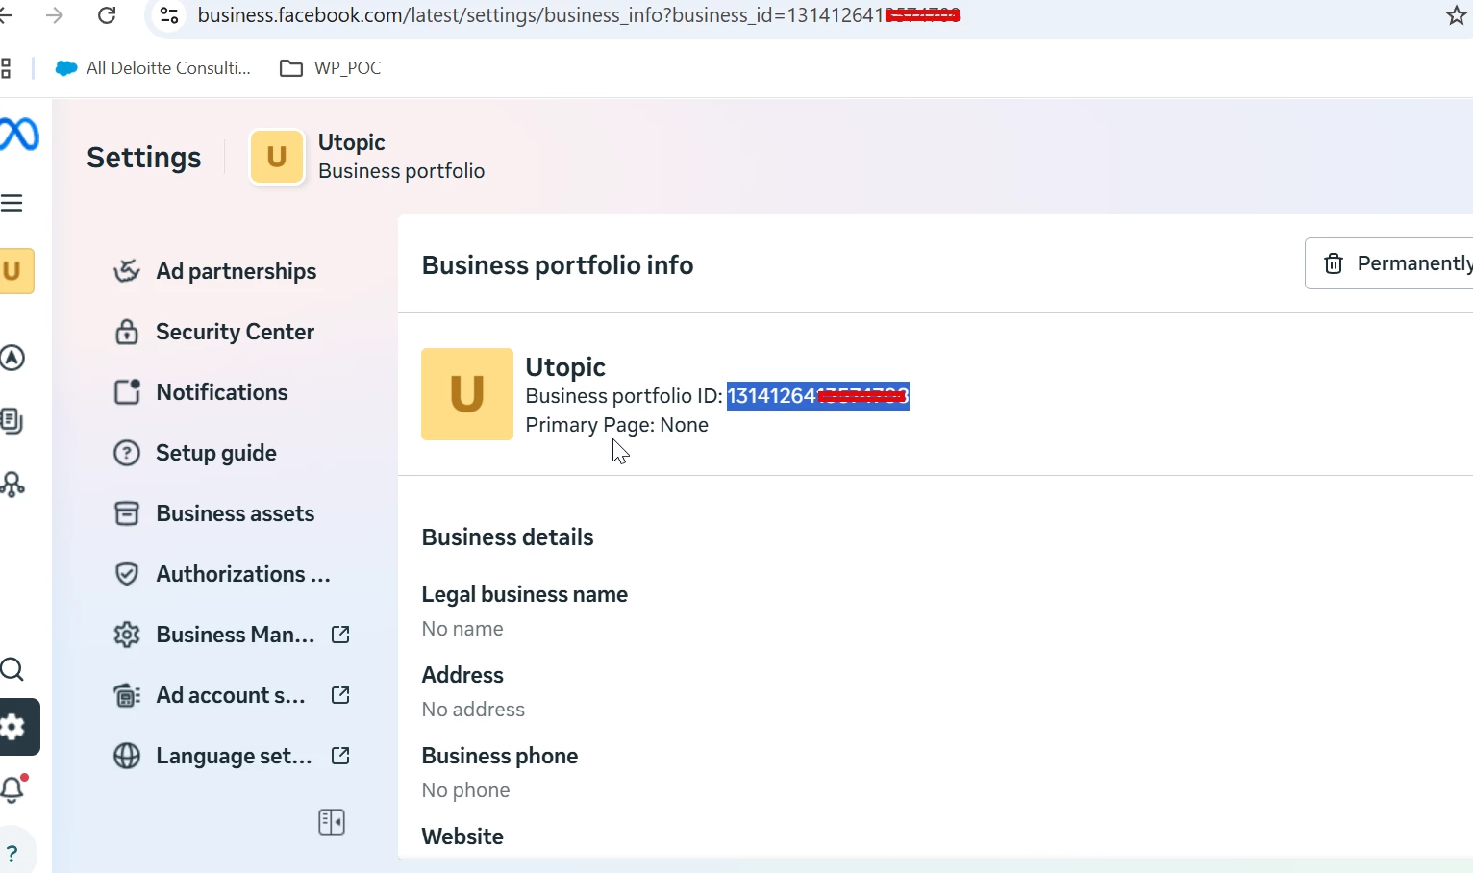The height and width of the screenshot is (873, 1473).
Task: Open Language set... link
Action: (234, 756)
